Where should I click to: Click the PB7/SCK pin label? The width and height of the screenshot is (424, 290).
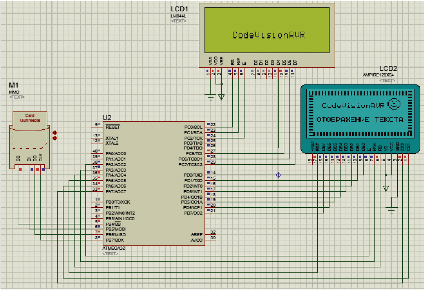(x=115, y=240)
